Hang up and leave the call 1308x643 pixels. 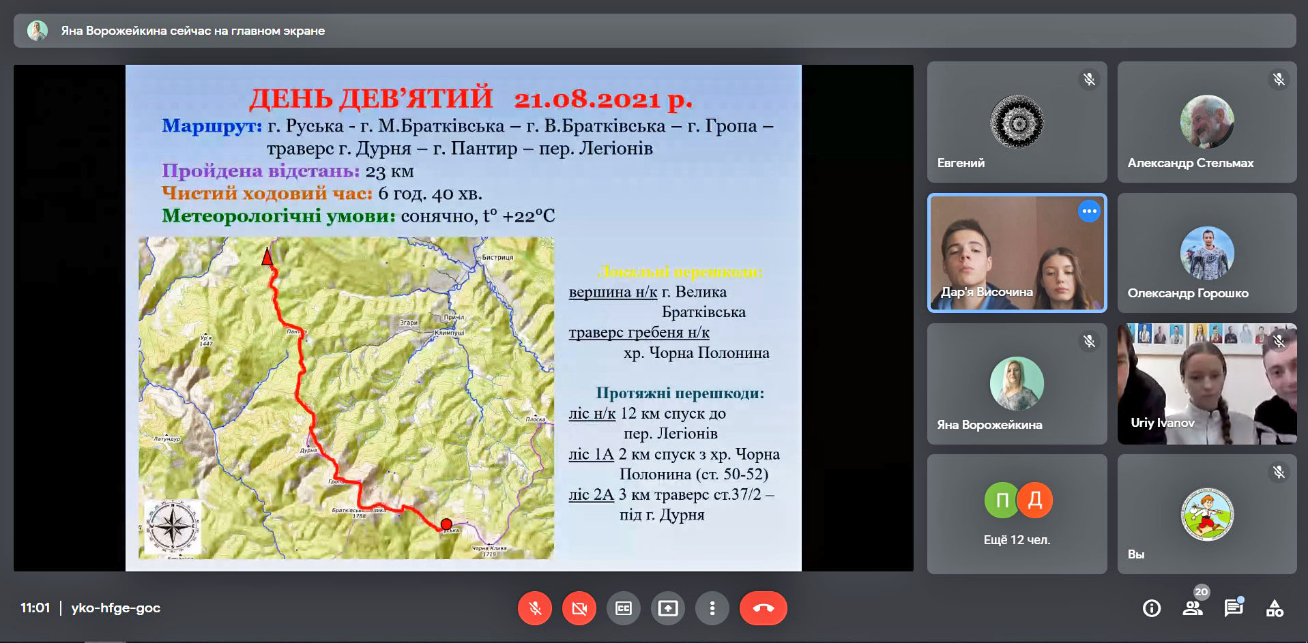tap(763, 608)
